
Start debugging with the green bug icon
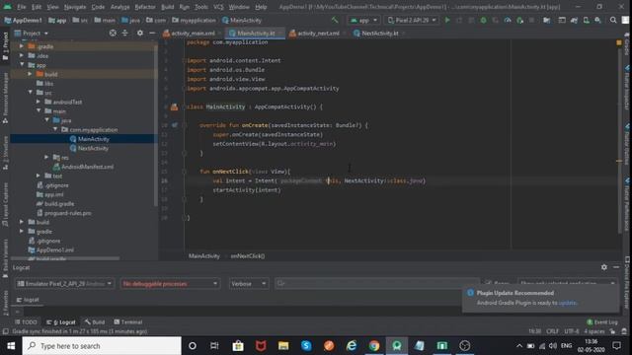click(483, 20)
